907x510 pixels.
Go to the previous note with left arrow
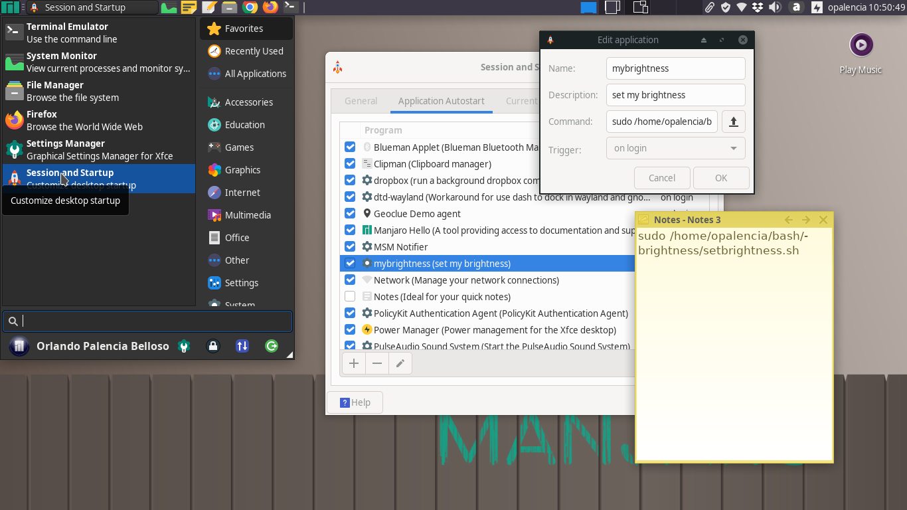[x=789, y=220]
